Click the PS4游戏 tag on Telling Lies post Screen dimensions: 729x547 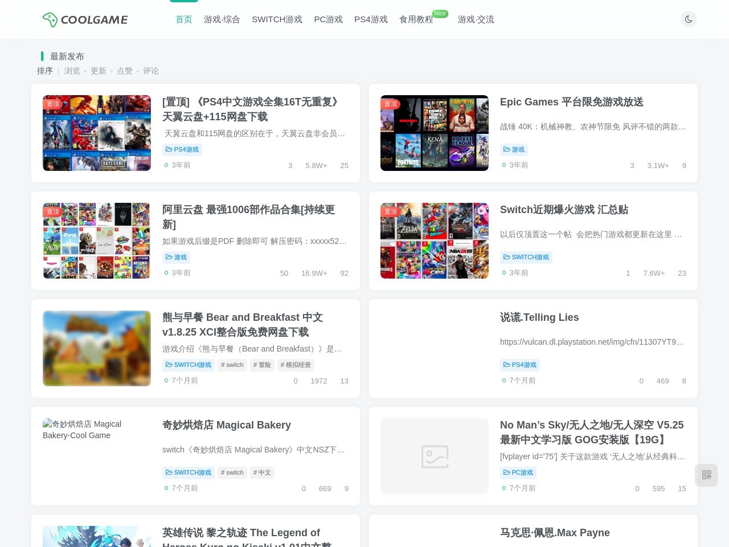[x=520, y=365]
